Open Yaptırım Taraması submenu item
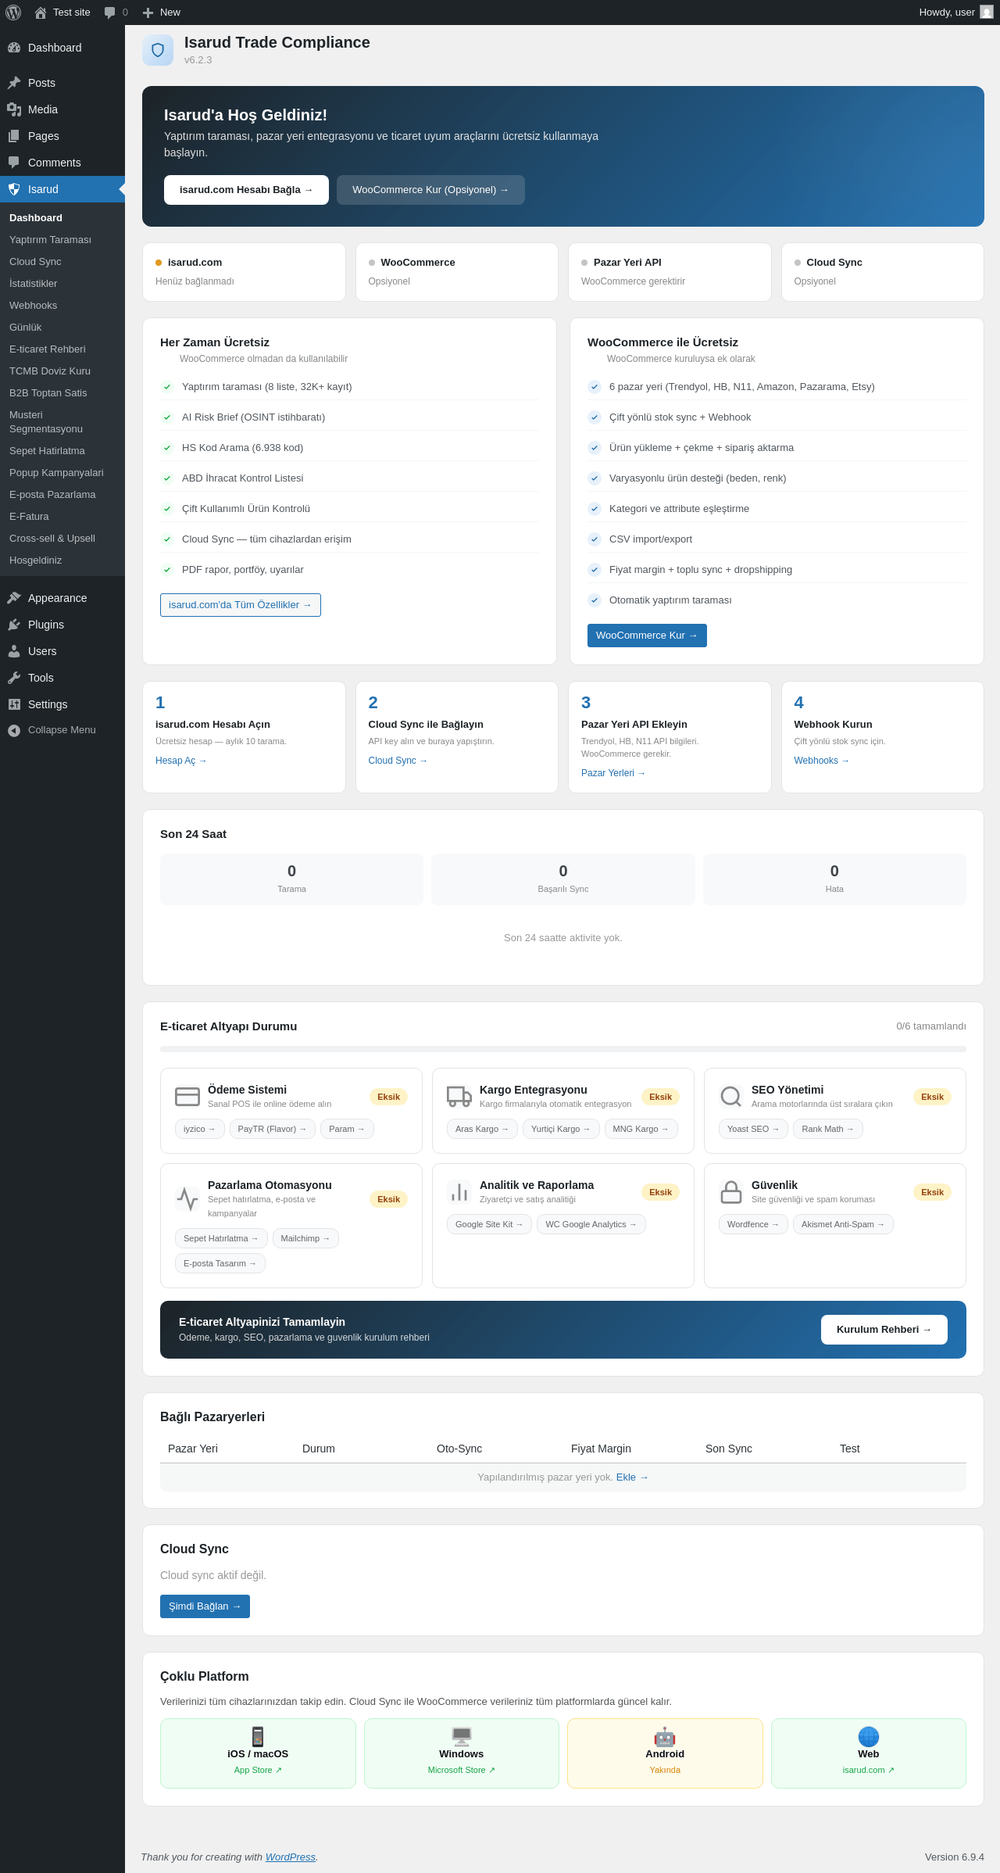This screenshot has height=1873, width=1000. pos(50,240)
